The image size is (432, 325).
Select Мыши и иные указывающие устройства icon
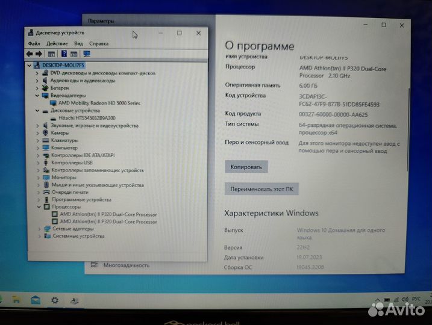(46, 185)
